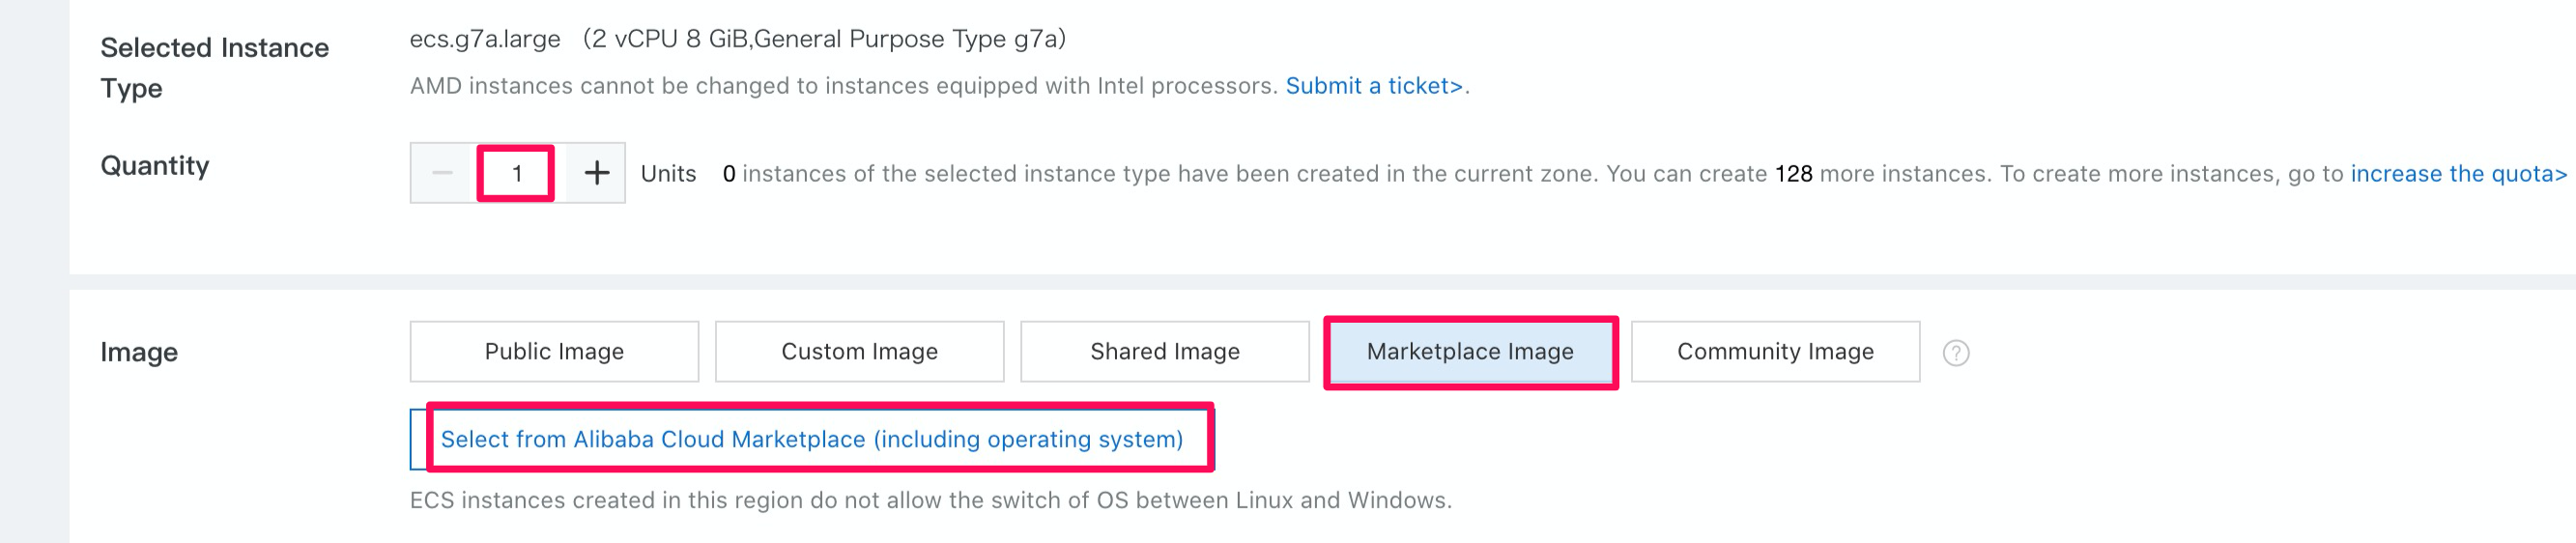Click the ecs.g7a.large instance type text
The image size is (2576, 543).
[485, 39]
